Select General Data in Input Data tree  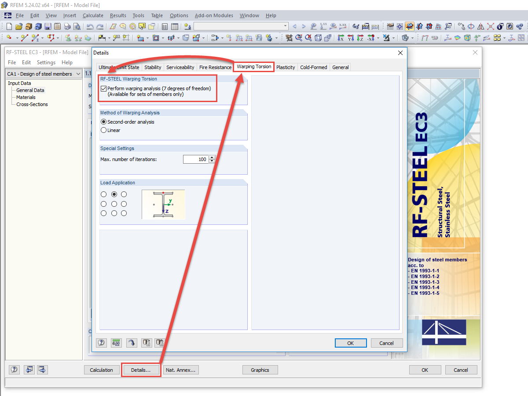30,90
